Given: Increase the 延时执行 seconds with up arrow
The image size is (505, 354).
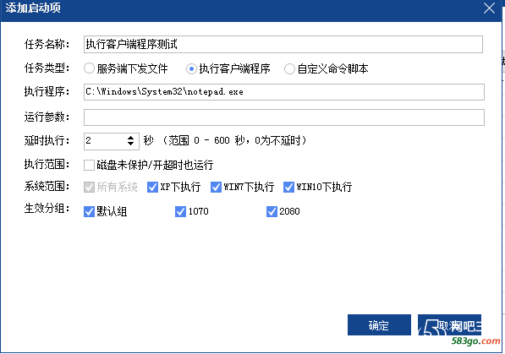Looking at the screenshot, I should [130, 138].
